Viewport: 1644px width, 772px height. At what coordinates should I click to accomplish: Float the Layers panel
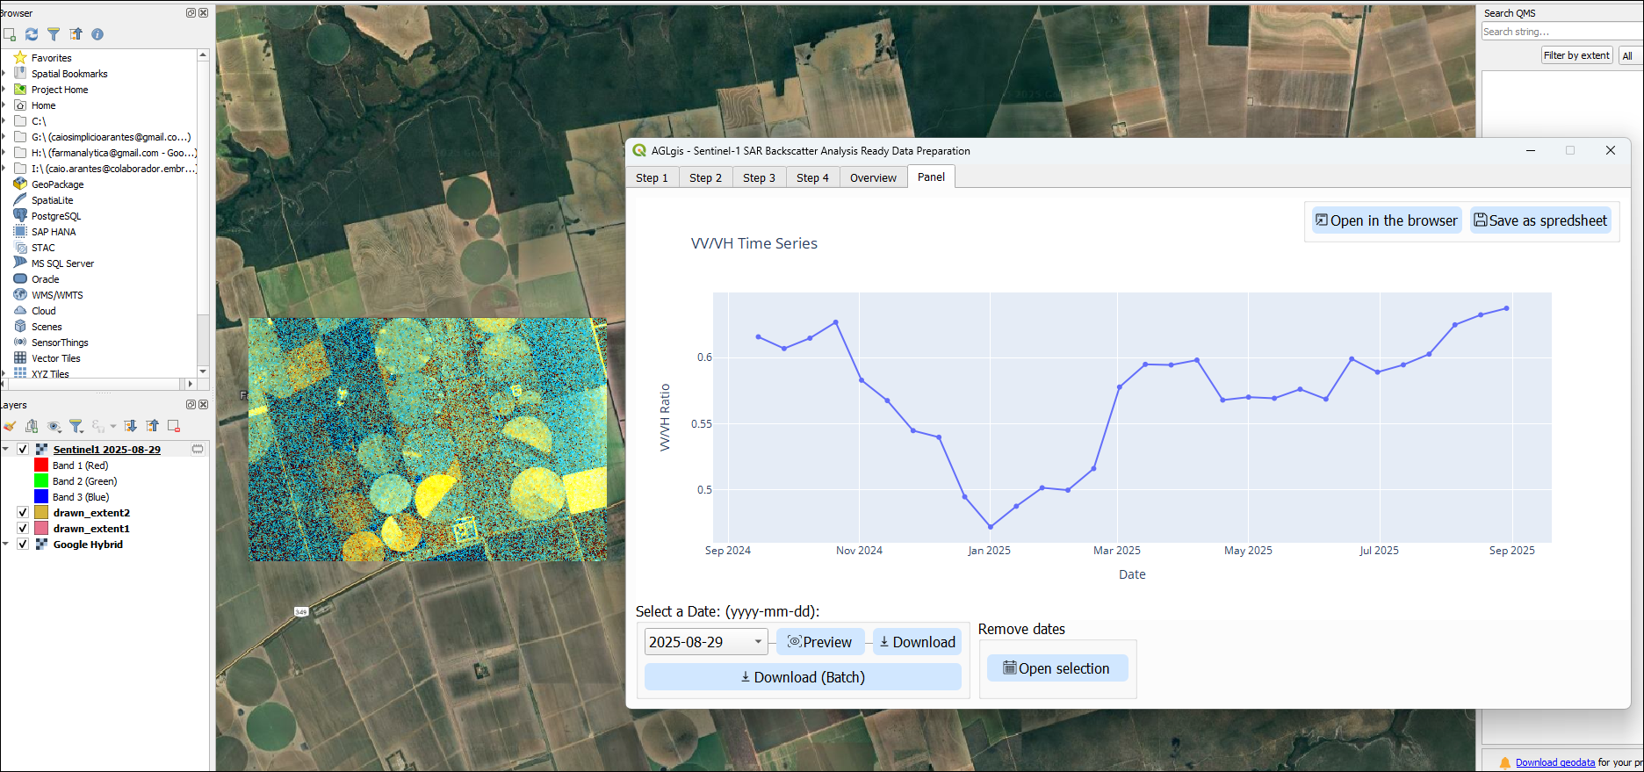click(191, 405)
